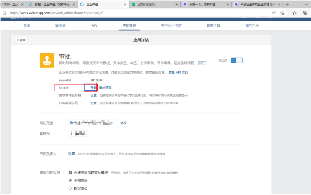Add this page to favorites star icon
This screenshot has height=195, width=311.
click(x=283, y=13)
